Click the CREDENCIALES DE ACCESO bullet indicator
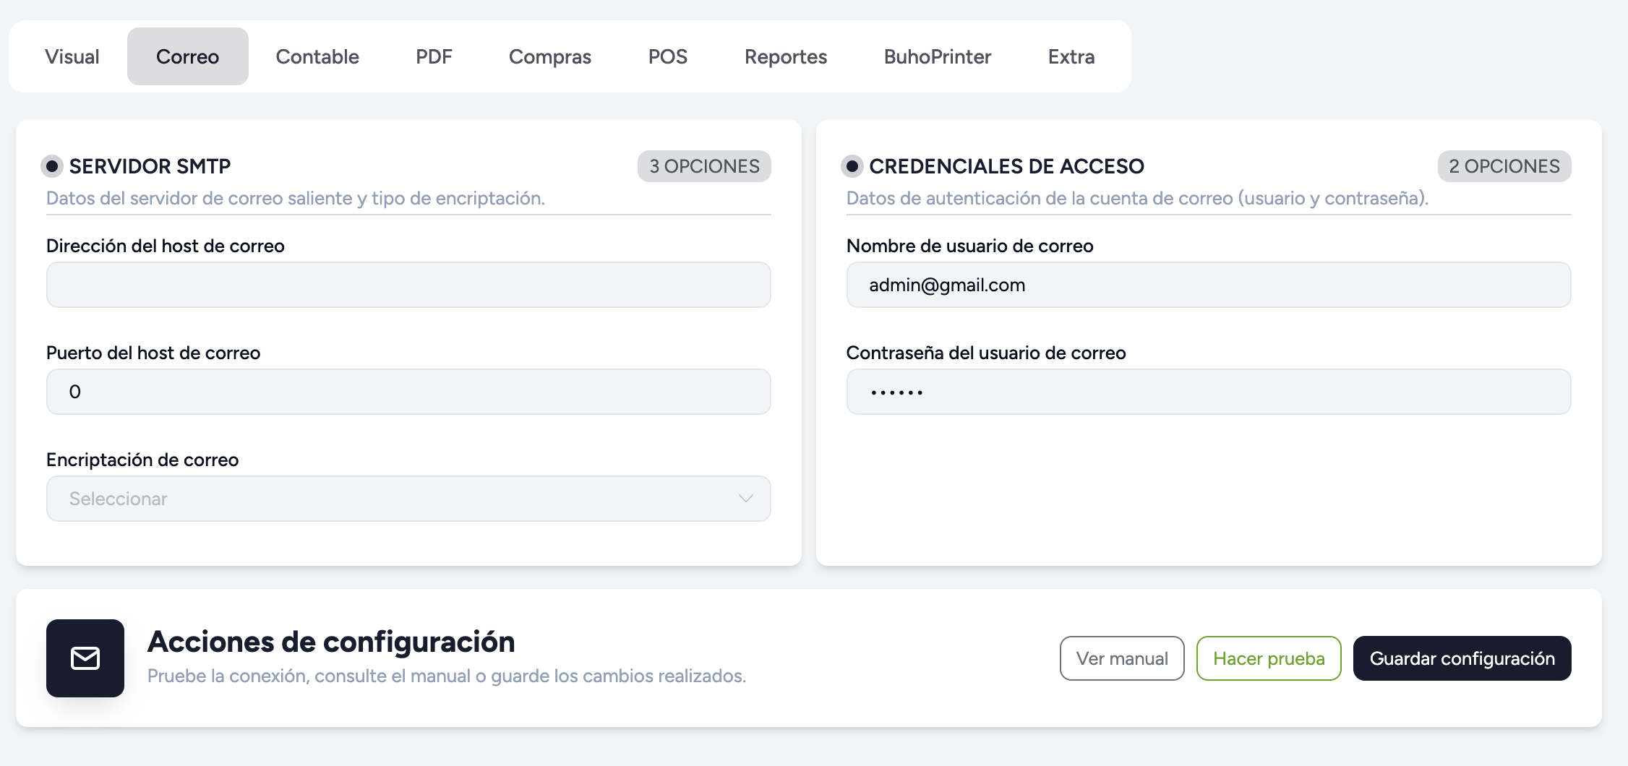This screenshot has width=1628, height=766. [852, 166]
